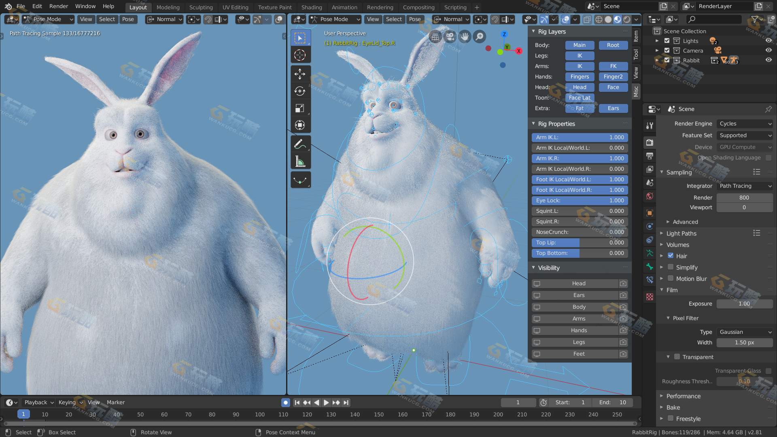Activate the Annotate pencil tool
Image resolution: width=777 pixels, height=437 pixels.
300,144
